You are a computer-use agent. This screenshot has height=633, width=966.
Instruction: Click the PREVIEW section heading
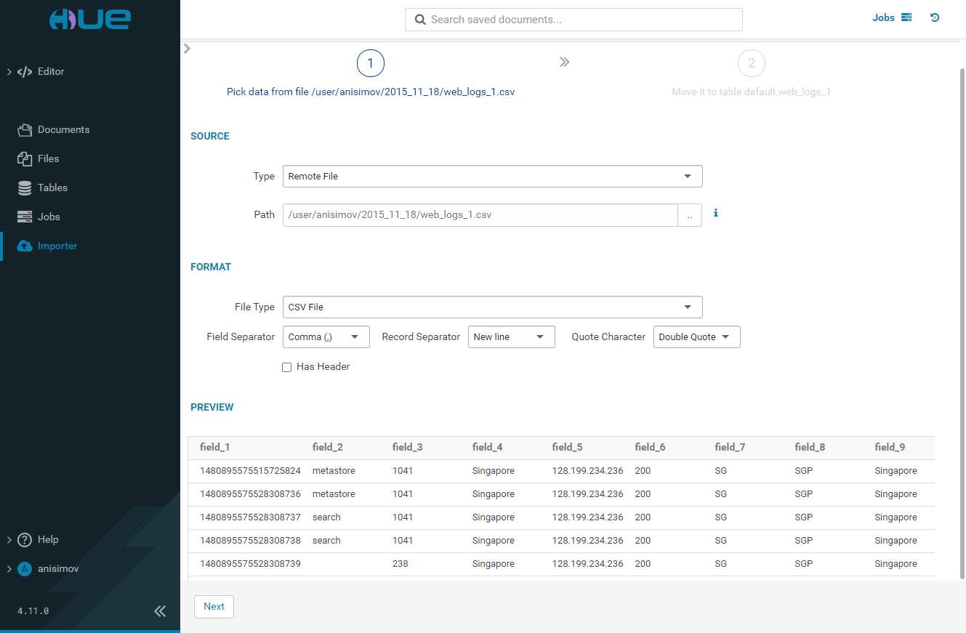(x=212, y=407)
